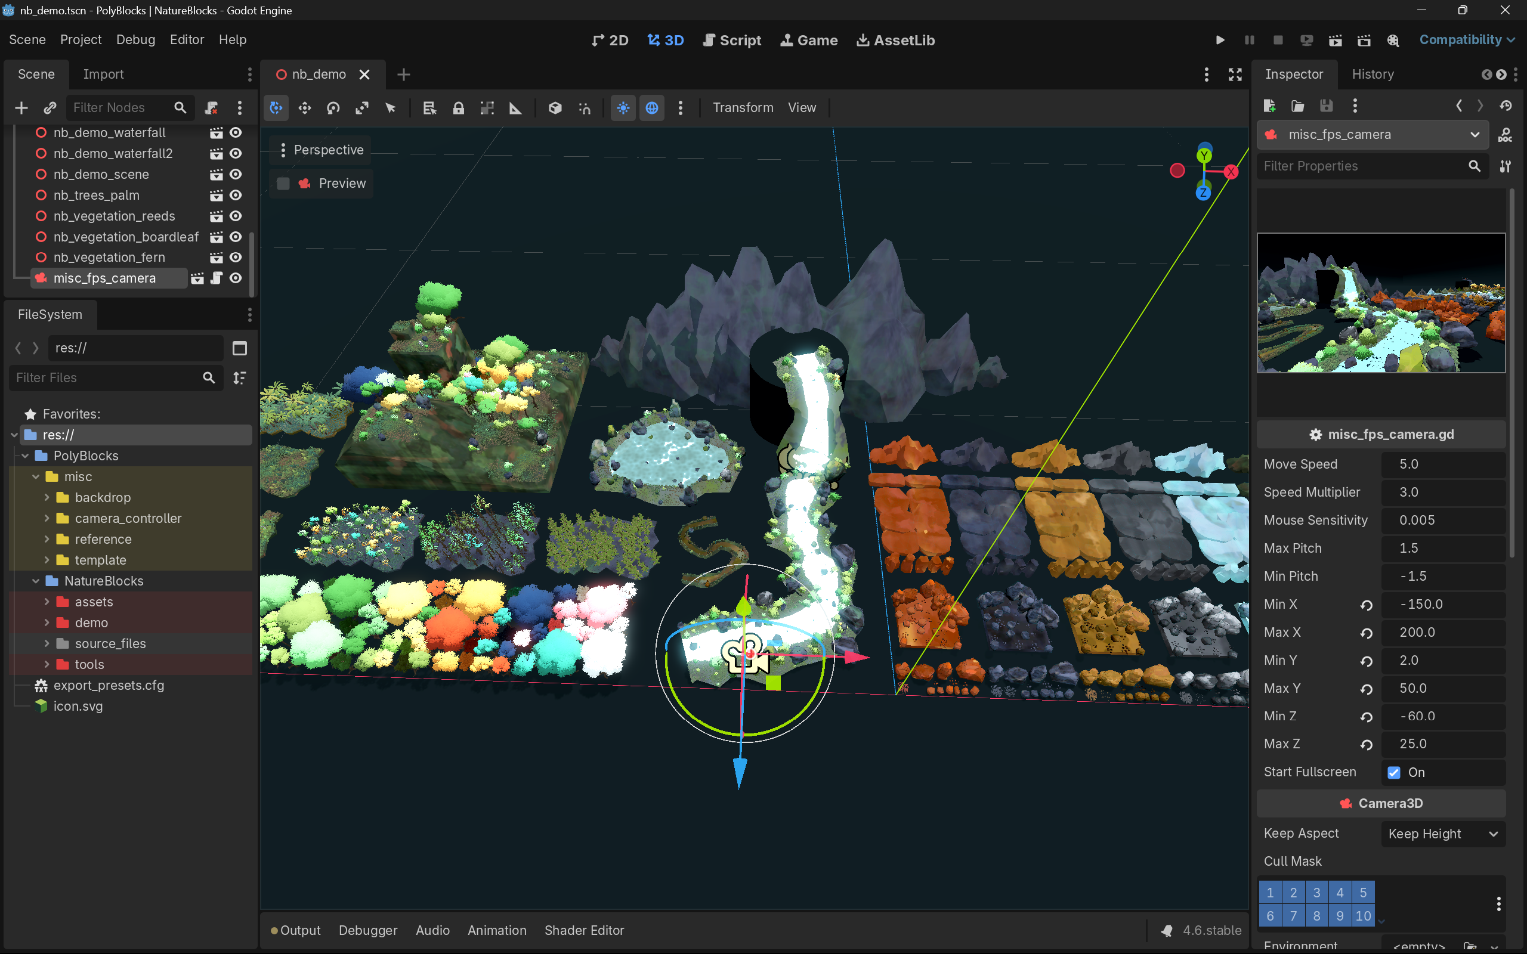This screenshot has height=954, width=1527.
Task: Collapse the NatureBlocks folder
Action: (36, 581)
